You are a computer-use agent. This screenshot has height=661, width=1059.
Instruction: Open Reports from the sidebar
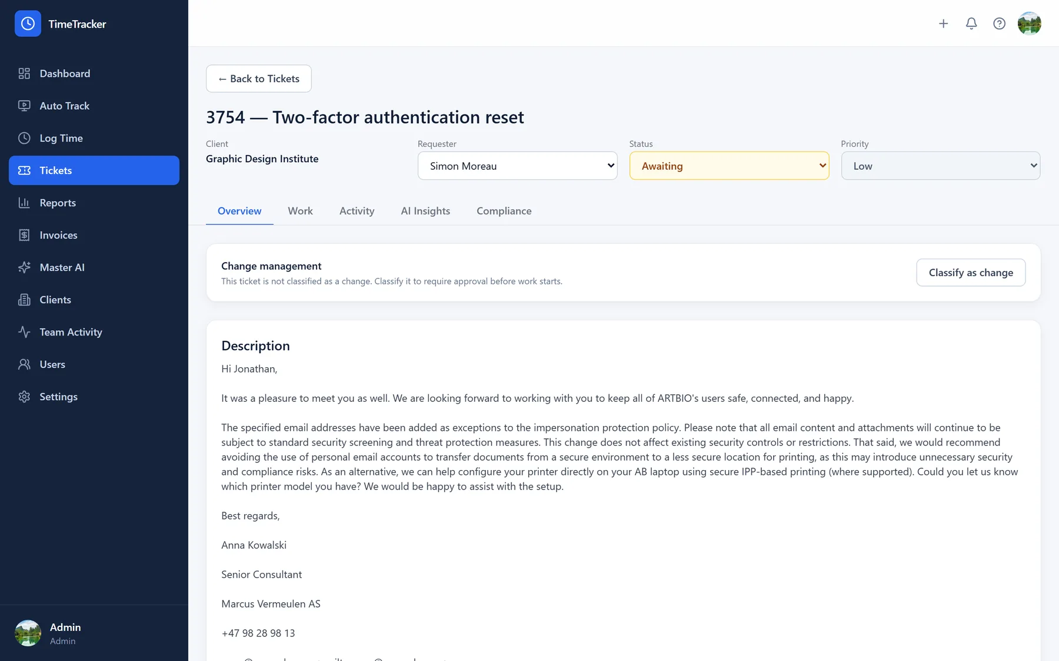(94, 203)
